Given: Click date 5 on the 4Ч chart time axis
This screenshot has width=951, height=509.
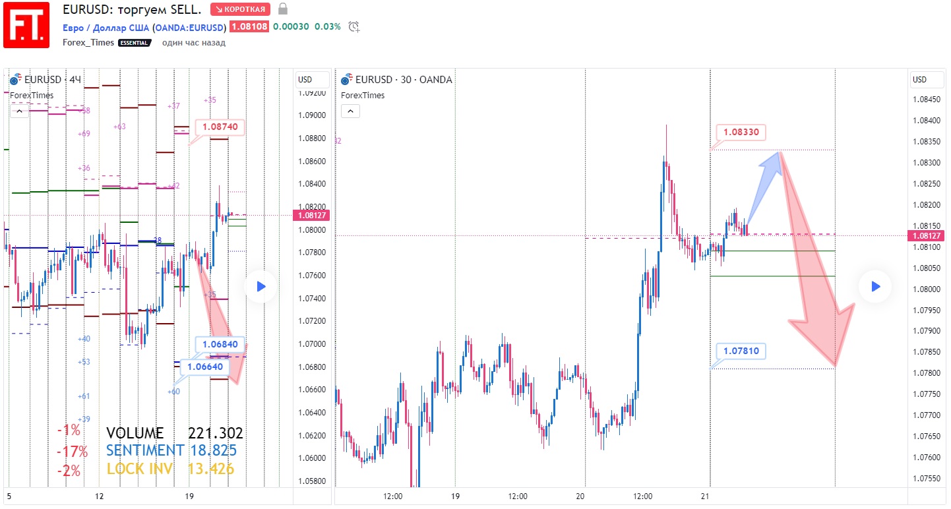Looking at the screenshot, I should [9, 496].
